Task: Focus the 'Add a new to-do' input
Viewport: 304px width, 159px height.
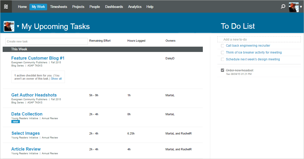Action: click(x=259, y=39)
